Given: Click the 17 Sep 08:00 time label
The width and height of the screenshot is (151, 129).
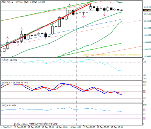Looking at the screenshot, I should coord(89,127).
